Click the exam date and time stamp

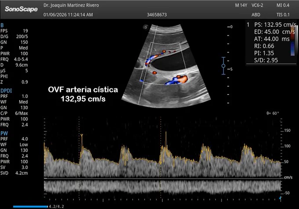(68, 15)
